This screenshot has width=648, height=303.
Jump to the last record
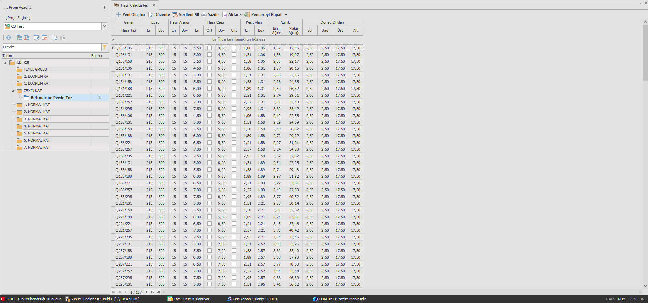tap(158, 292)
